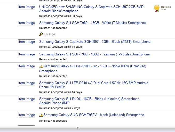Click 'Returns: Not accepted' under Galaxy S 4G listing
Viewport: 175px width, 132px height.
(53, 121)
